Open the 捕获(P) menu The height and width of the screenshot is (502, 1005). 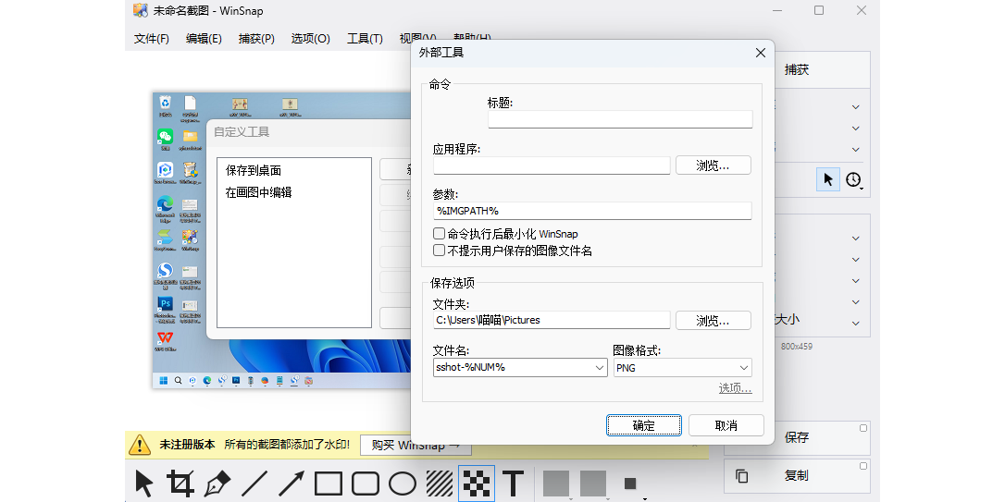(x=256, y=39)
